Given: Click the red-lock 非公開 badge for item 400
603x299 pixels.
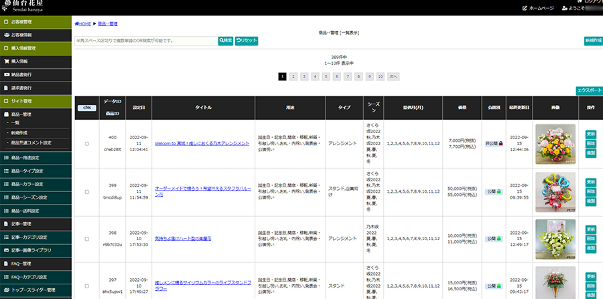Looking at the screenshot, I should pyautogui.click(x=494, y=144).
